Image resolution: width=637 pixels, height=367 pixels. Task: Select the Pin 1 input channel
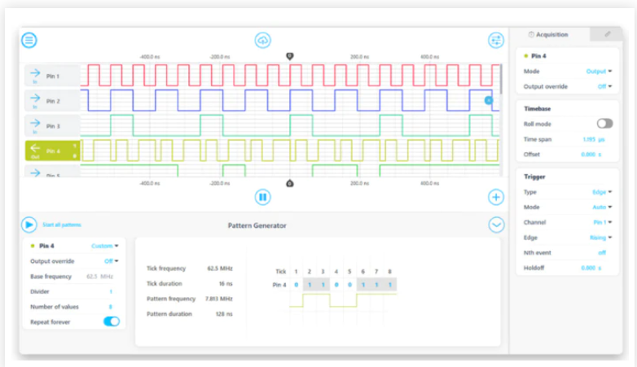point(52,76)
